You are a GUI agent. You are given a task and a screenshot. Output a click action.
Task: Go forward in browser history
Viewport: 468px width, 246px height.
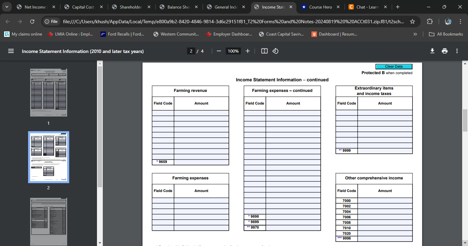(20, 22)
